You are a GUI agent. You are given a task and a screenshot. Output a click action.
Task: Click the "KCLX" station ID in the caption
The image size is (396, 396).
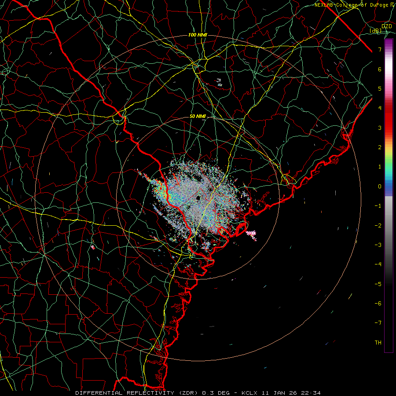(x=249, y=393)
